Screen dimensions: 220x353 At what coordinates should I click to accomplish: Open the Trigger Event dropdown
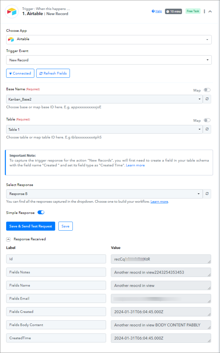tap(109, 60)
